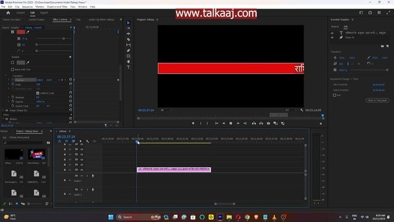Image resolution: width=394 pixels, height=222 pixels.
Task: Open timeline display settings with the wrench
Action: [x=87, y=141]
